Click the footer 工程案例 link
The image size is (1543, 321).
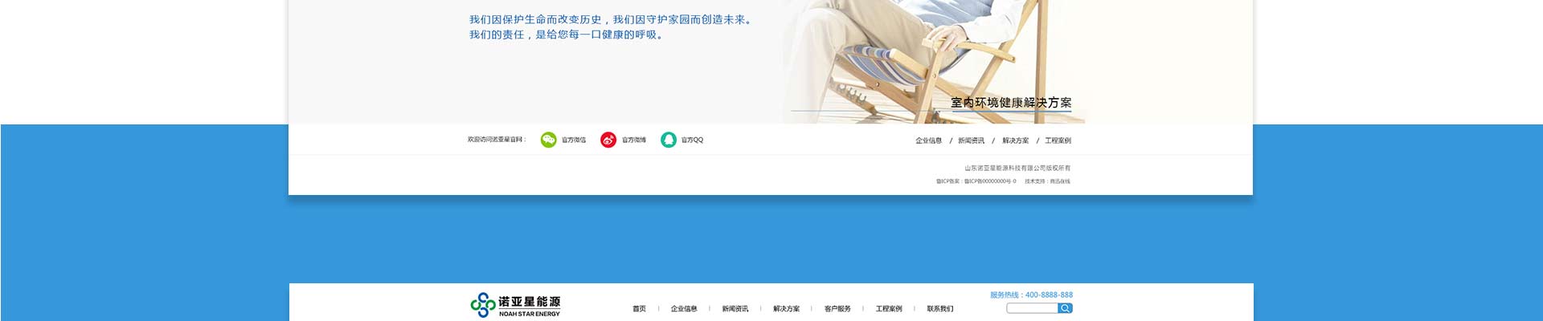[x=1058, y=140]
